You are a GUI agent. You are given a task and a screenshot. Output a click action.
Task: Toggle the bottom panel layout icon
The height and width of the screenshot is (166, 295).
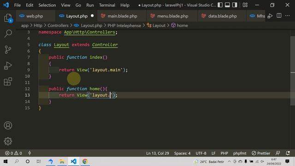227,5
